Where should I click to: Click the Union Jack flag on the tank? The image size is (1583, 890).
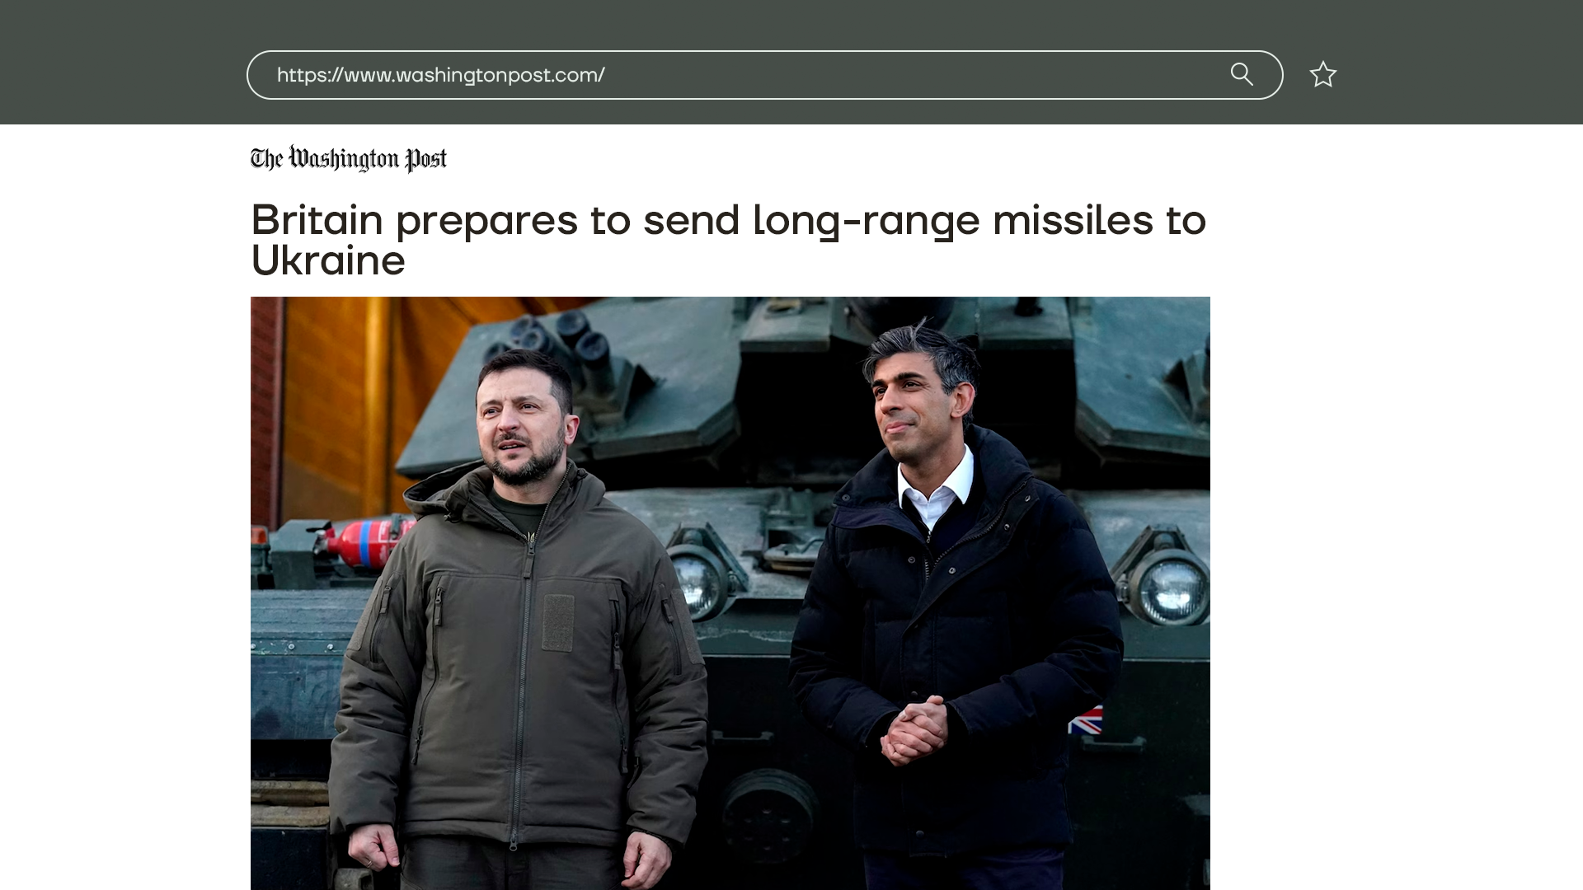pos(1085,720)
